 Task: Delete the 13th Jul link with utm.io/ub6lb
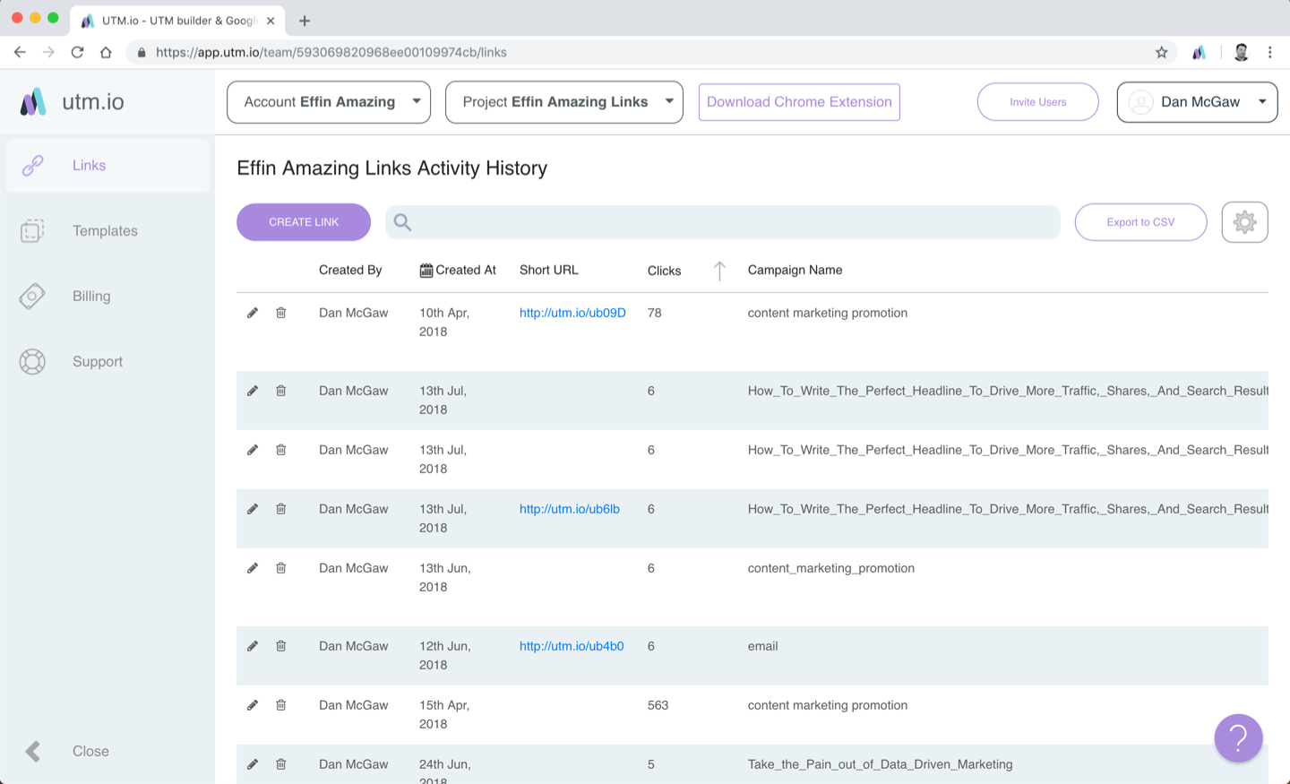click(x=281, y=509)
